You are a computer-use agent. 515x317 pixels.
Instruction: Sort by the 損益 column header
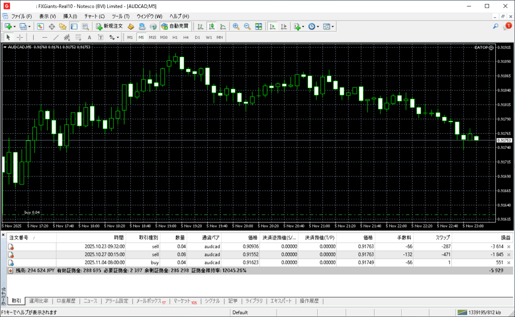pos(505,237)
